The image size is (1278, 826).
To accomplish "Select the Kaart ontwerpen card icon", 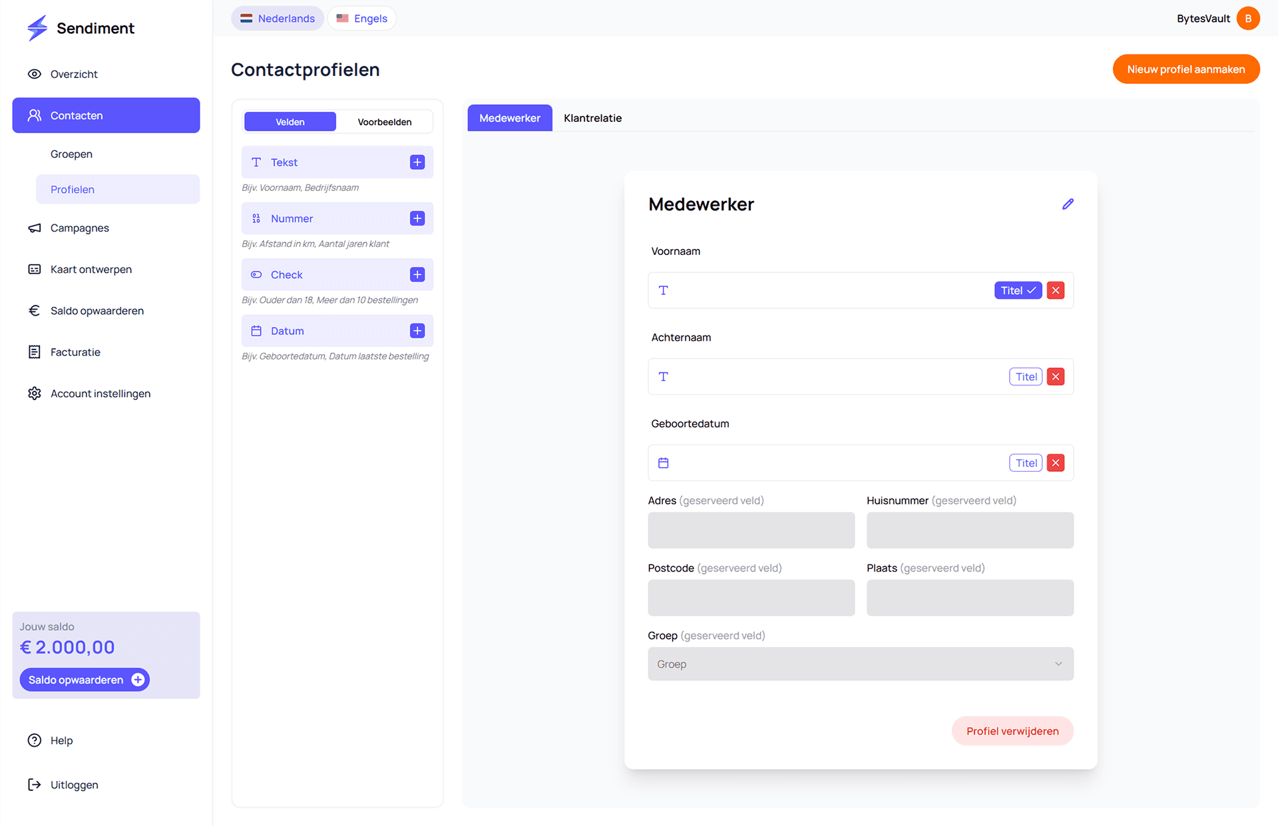I will point(35,269).
